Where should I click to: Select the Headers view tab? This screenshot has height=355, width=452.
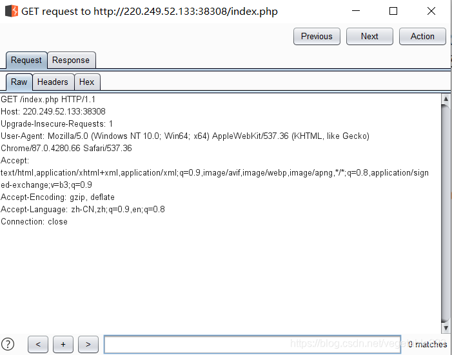[x=53, y=82]
